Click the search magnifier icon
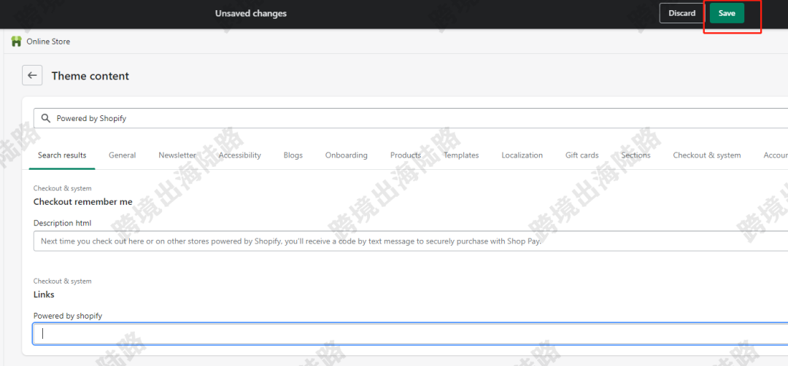The image size is (788, 366). 46,119
